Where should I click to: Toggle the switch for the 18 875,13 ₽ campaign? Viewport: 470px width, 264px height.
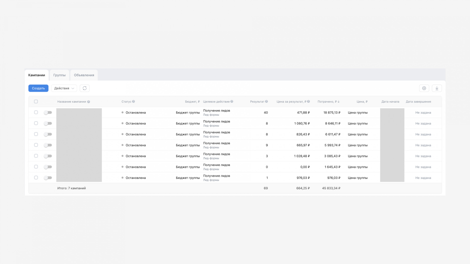click(x=48, y=113)
